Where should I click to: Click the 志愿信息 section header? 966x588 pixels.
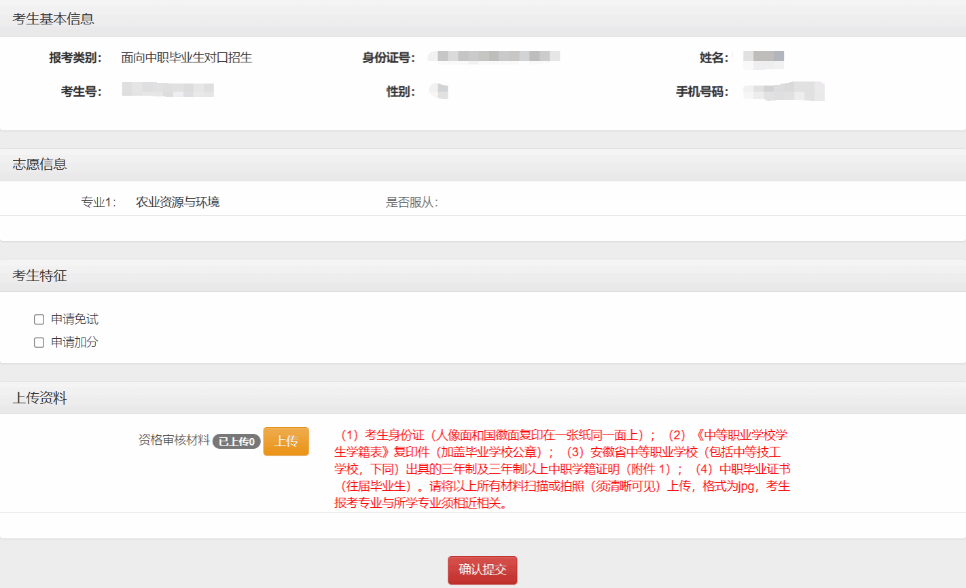[x=39, y=164]
